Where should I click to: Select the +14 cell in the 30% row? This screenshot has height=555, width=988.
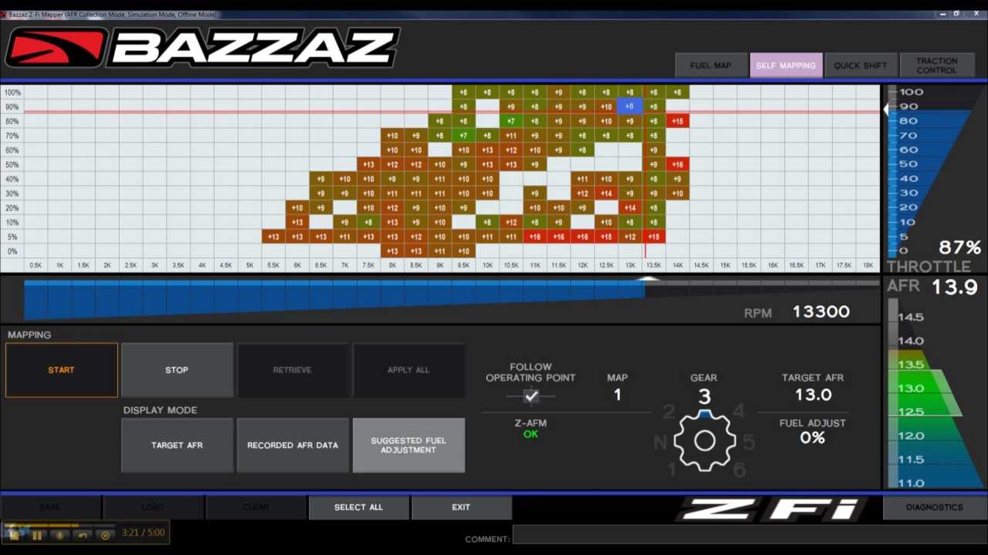[x=606, y=193]
